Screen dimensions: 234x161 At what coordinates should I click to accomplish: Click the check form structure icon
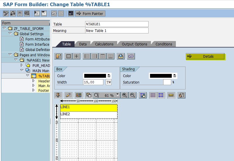click(x=13, y=13)
